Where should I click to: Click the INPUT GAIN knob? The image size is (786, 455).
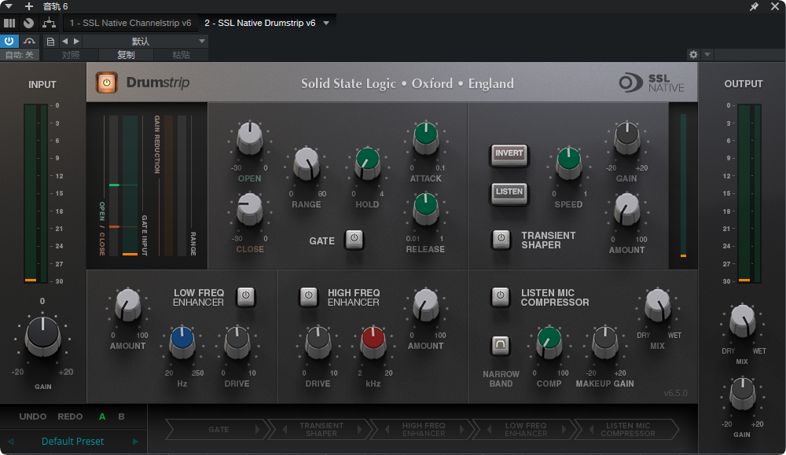[43, 336]
